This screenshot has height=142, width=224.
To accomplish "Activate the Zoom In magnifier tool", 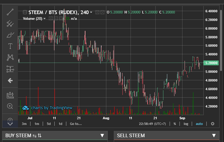I will 10,106.
